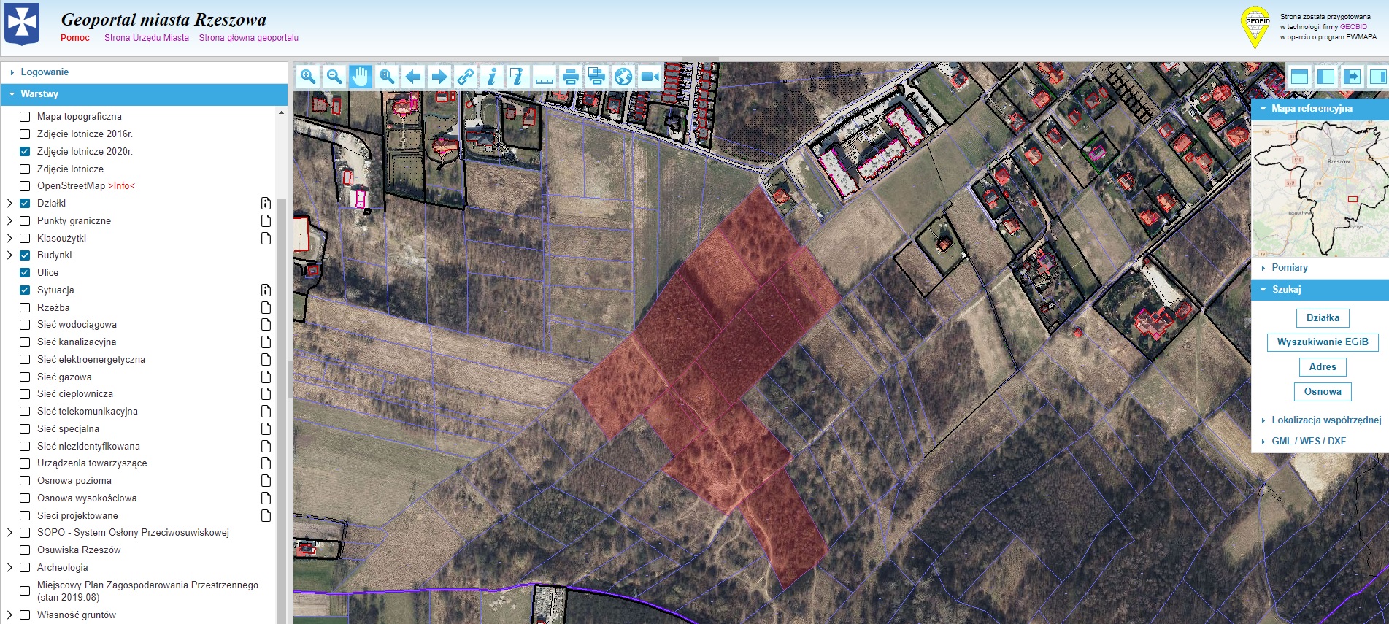Activate the pan hand tool

(361, 77)
